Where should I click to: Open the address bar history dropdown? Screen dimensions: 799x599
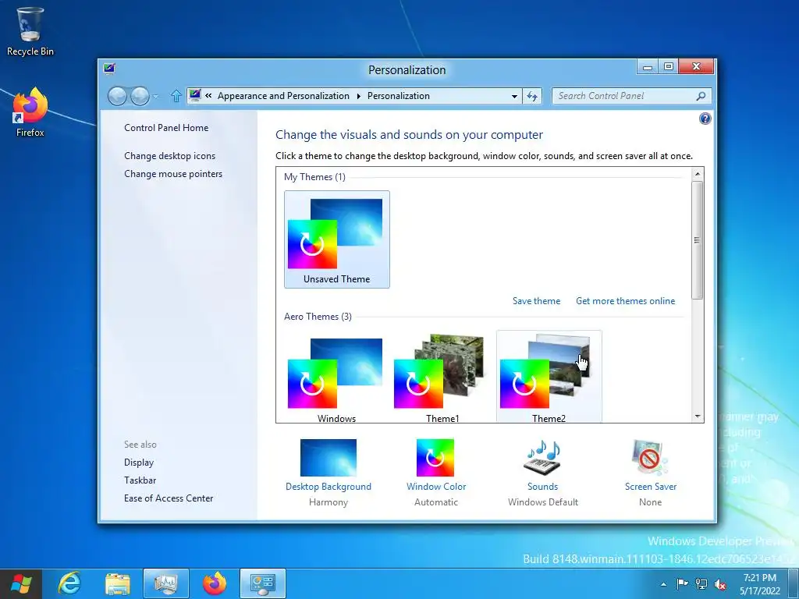(514, 96)
